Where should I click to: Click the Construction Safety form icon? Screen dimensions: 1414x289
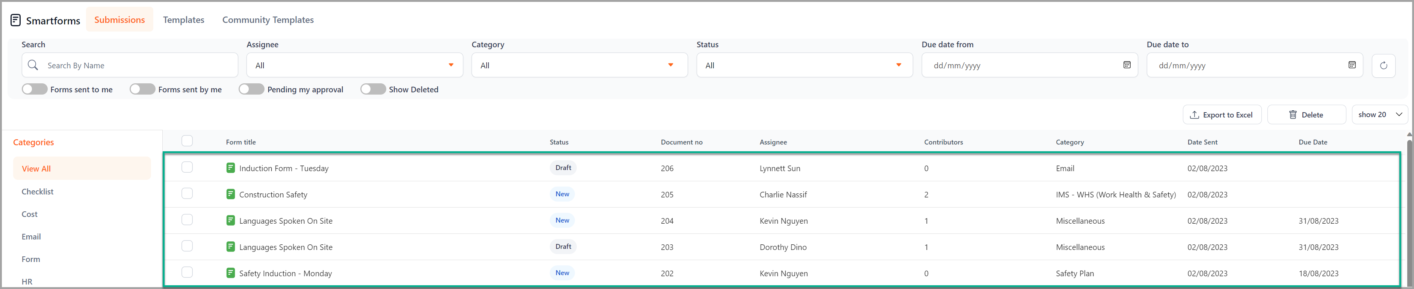tap(231, 194)
